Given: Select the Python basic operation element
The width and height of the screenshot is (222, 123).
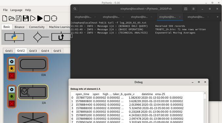Looking at the screenshot, I should pyautogui.click(x=14, y=37).
